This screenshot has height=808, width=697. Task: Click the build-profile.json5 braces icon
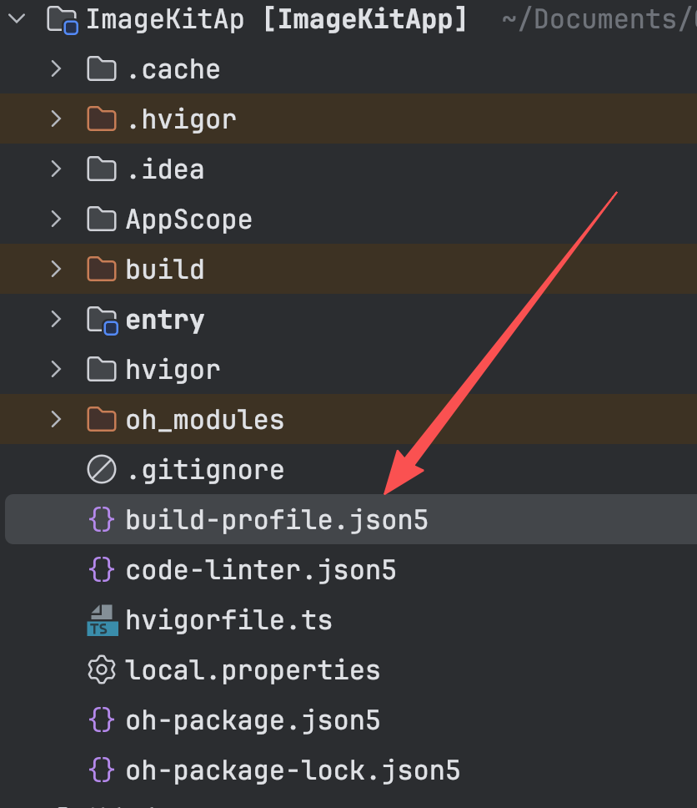(102, 519)
